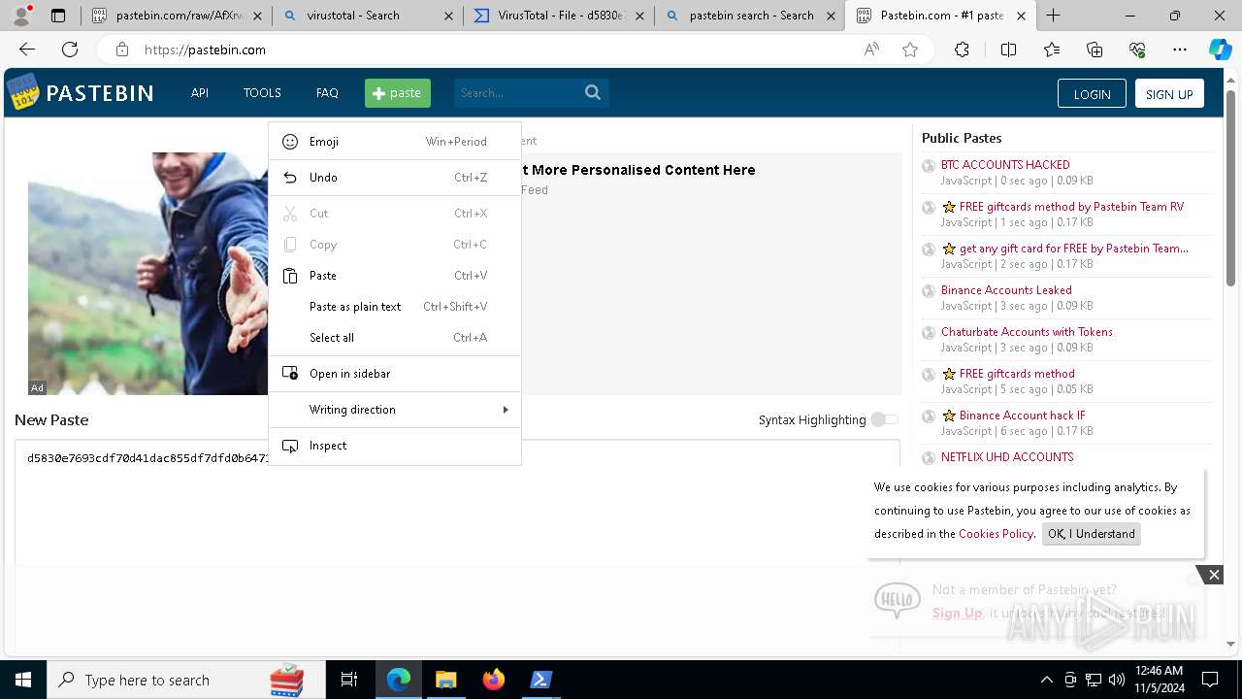Viewport: 1242px width, 699px height.
Task: Open in sidebar menu entry
Action: coord(395,374)
